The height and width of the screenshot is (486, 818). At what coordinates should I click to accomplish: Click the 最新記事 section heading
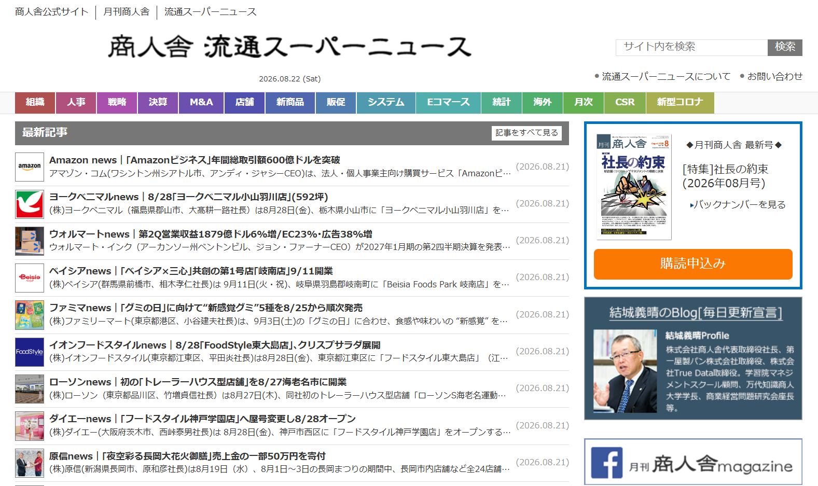coord(45,133)
